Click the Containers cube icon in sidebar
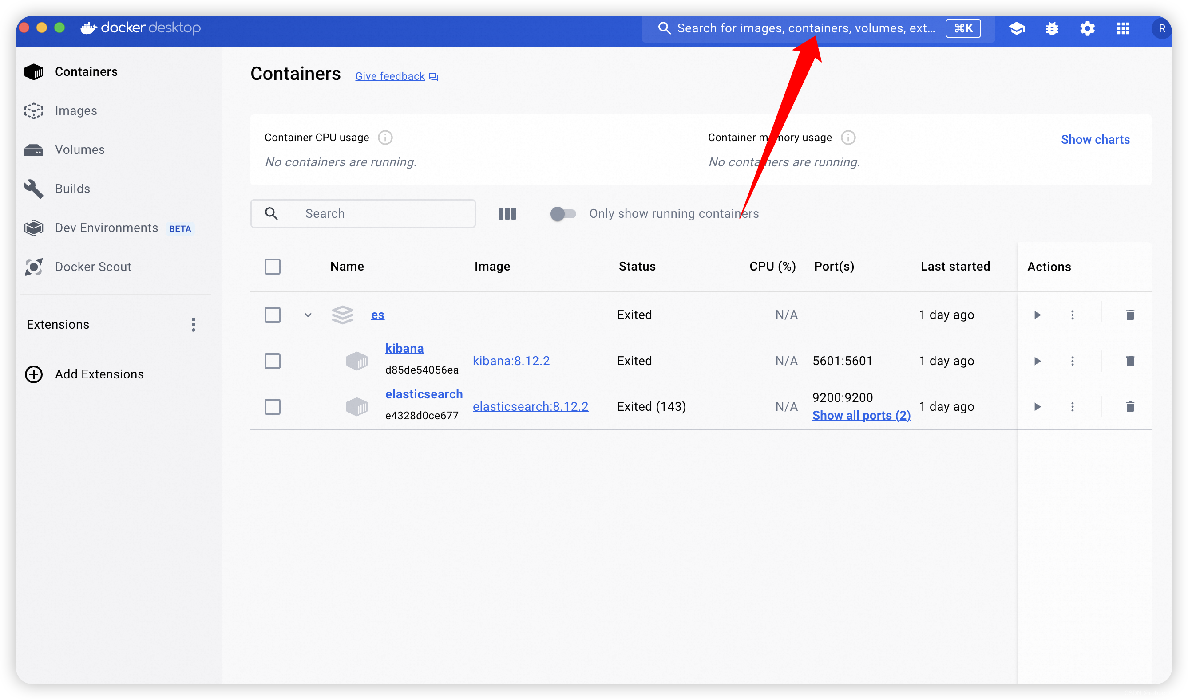The height and width of the screenshot is (700, 1188). pyautogui.click(x=33, y=72)
